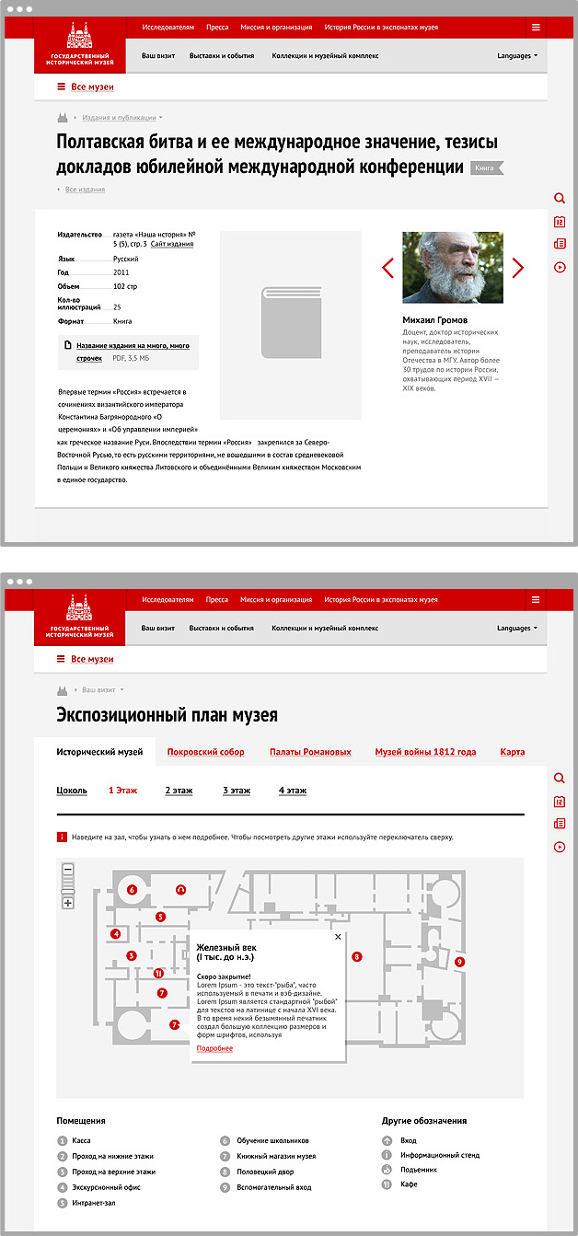The height and width of the screenshot is (1236, 578).
Task: Open 'Пресса' menu in publication page window
Action: pos(217,28)
